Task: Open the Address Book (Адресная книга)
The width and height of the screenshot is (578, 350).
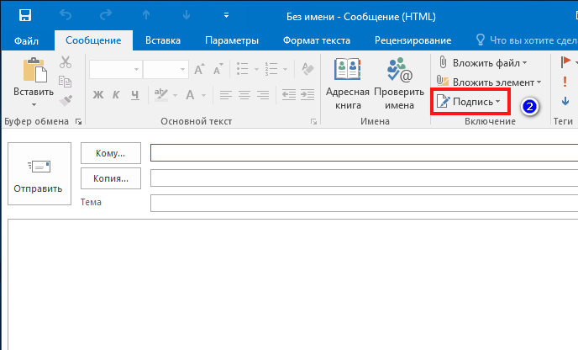Action: click(348, 84)
